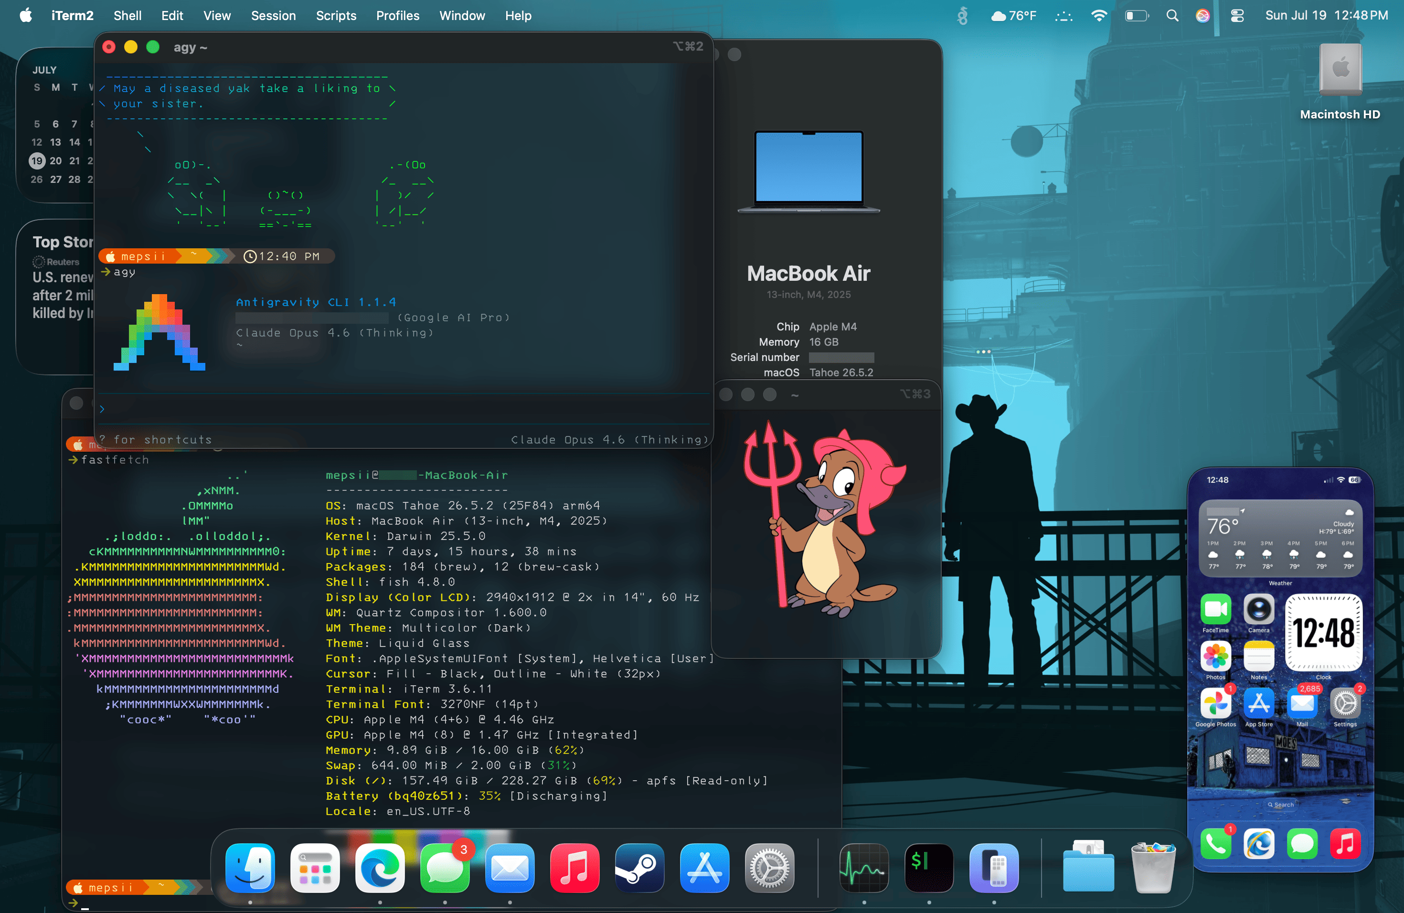The width and height of the screenshot is (1404, 913).
Task: Open the WireGuard menu bar icon
Action: click(x=962, y=16)
